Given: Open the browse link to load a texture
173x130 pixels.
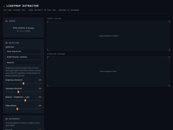Looking at the screenshot, I should click(x=31, y=28).
